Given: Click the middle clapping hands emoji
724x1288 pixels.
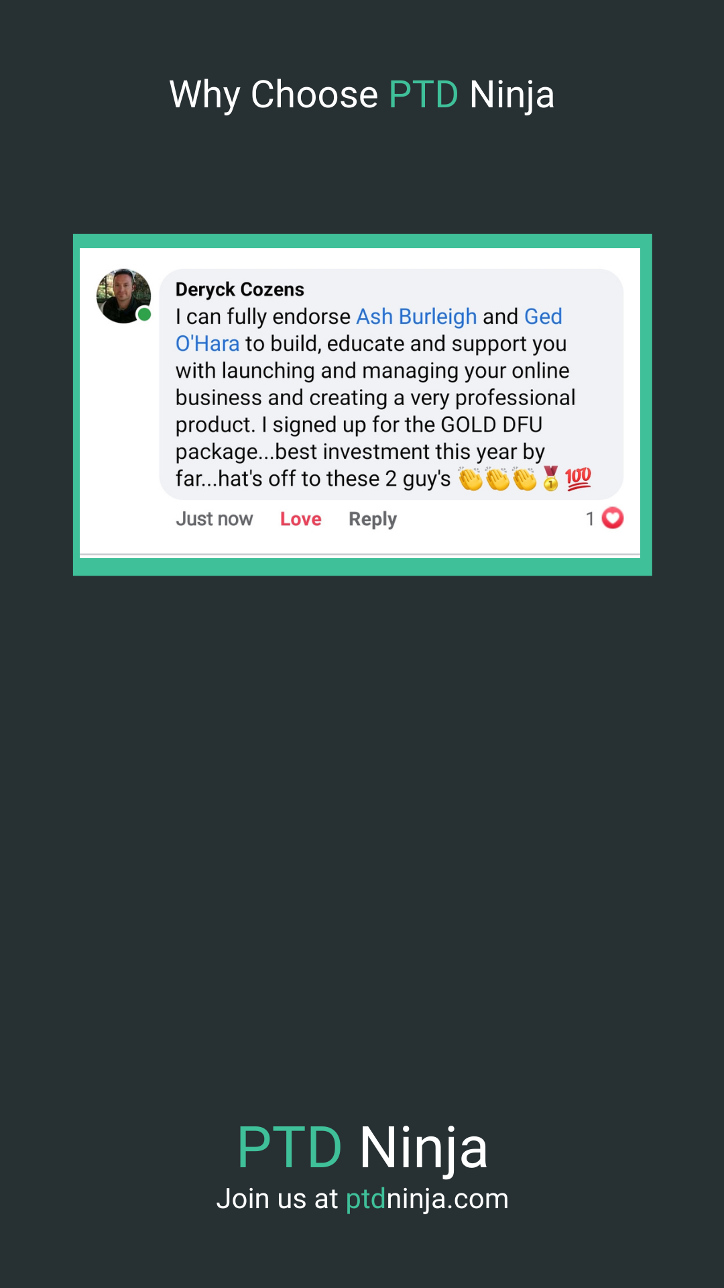Looking at the screenshot, I should (x=497, y=479).
